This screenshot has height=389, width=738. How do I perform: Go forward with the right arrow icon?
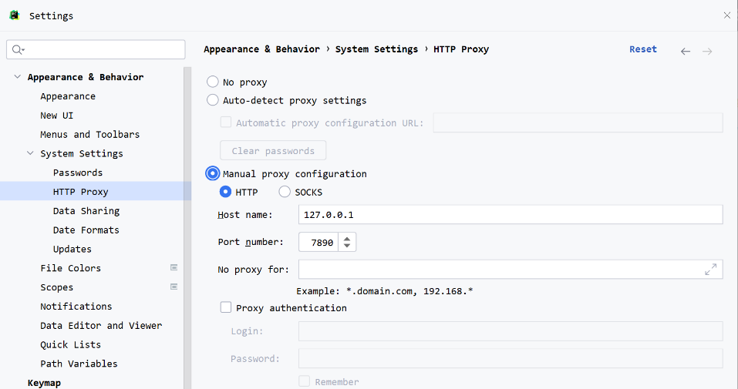pos(707,52)
